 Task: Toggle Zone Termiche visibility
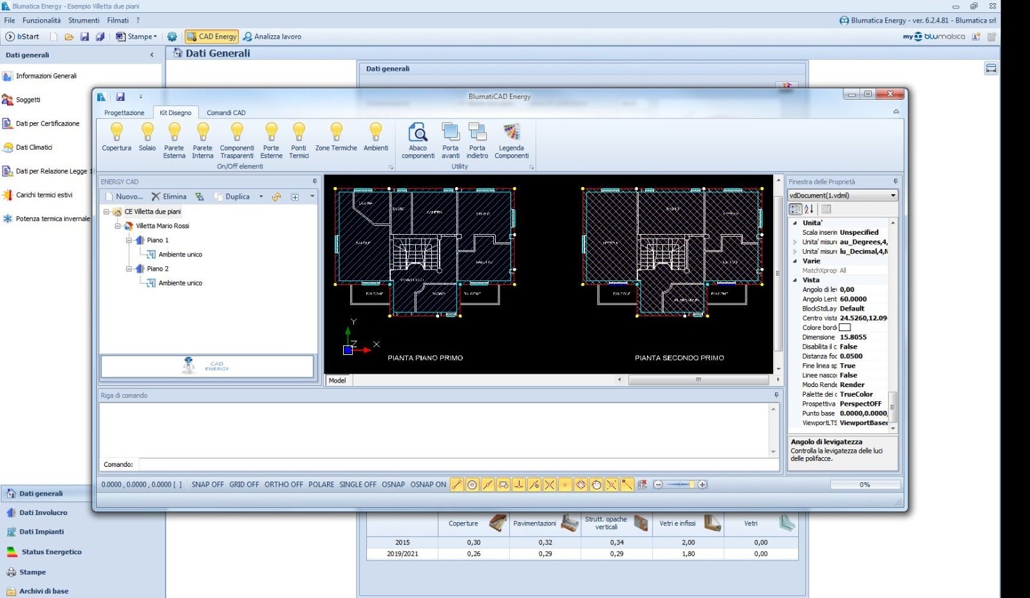click(336, 138)
